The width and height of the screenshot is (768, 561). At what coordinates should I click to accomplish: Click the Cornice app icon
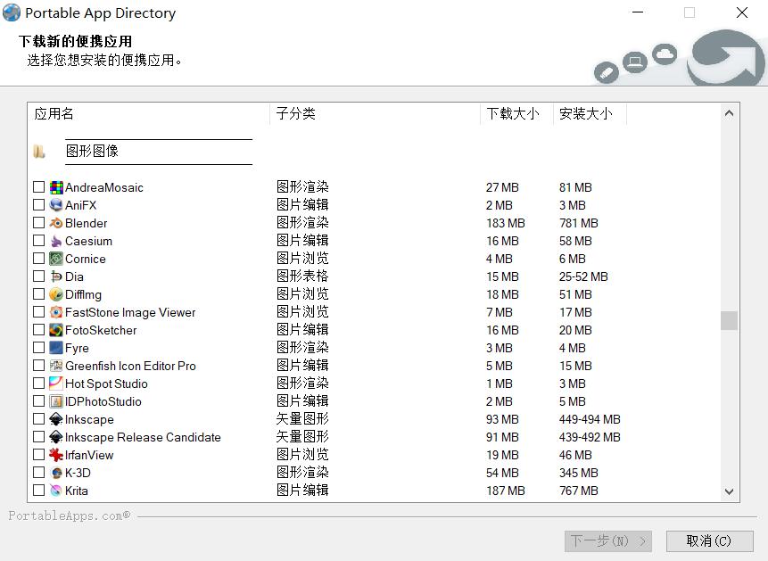point(56,259)
